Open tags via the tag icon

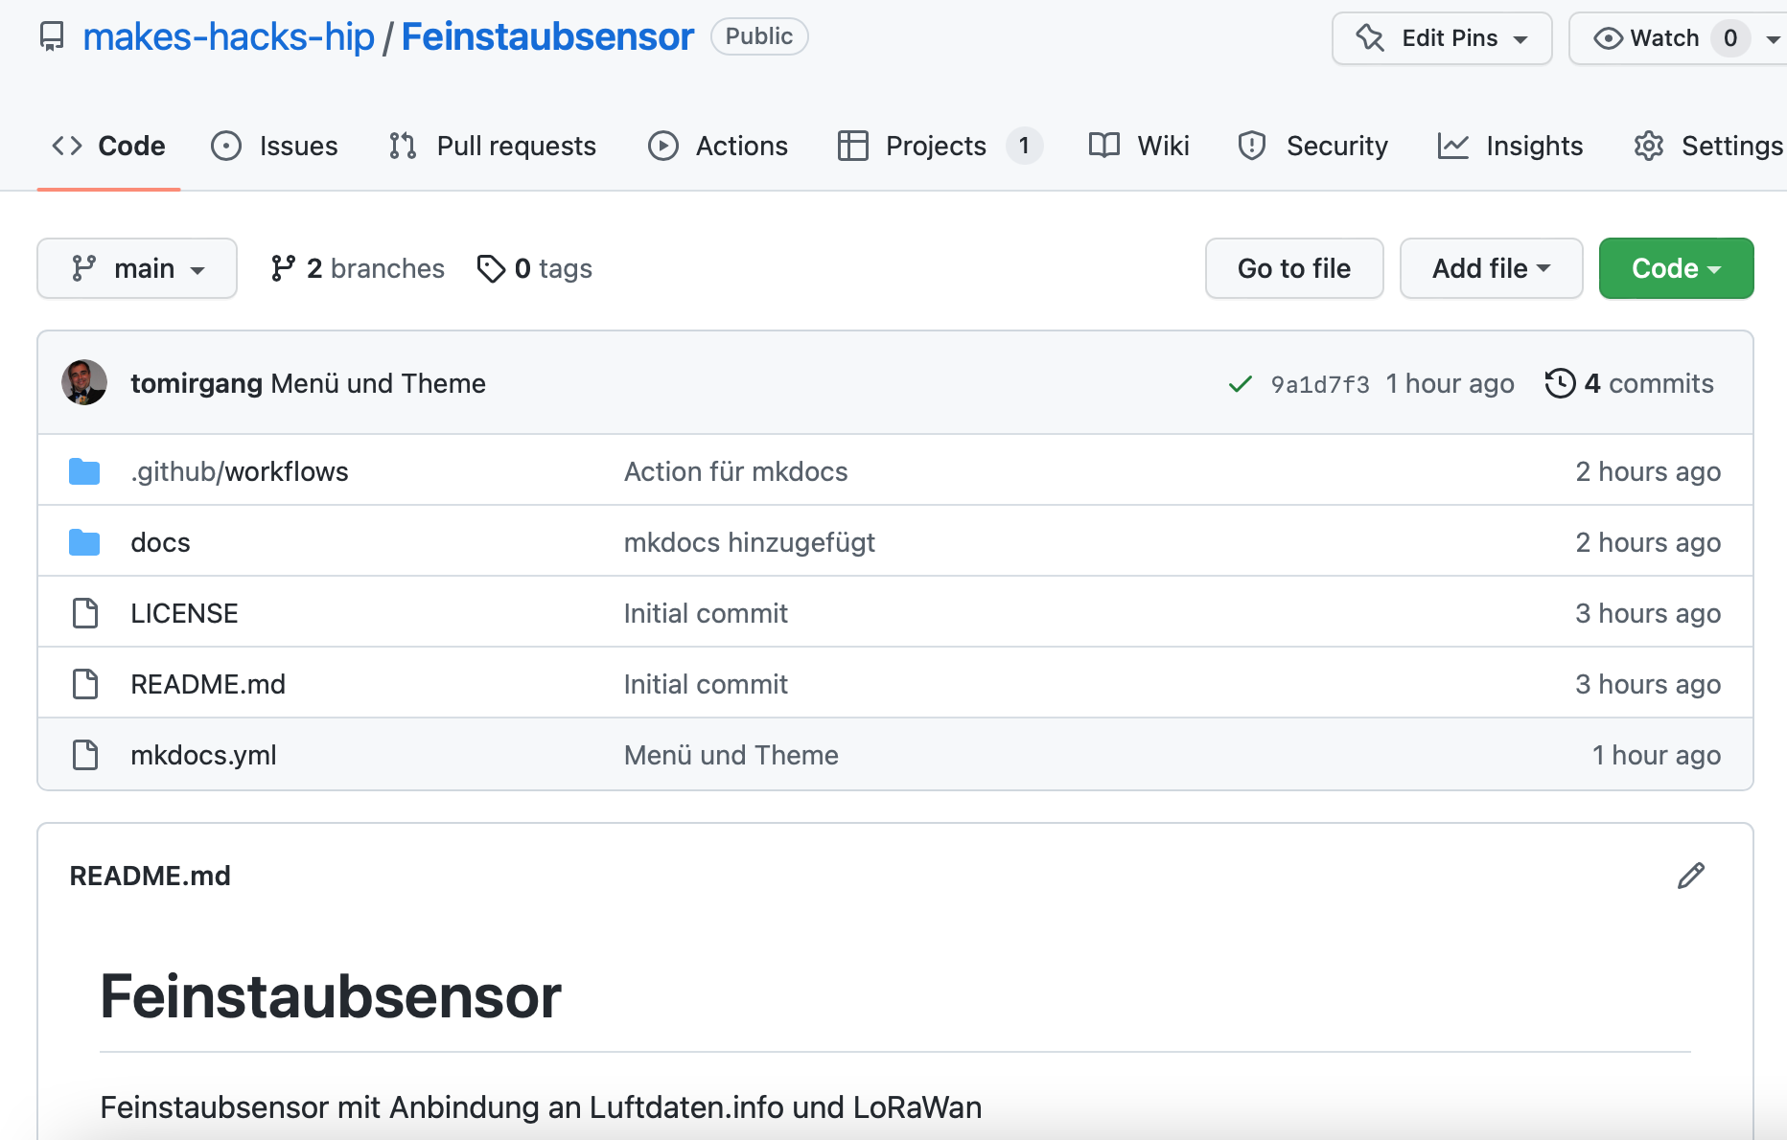point(491,269)
